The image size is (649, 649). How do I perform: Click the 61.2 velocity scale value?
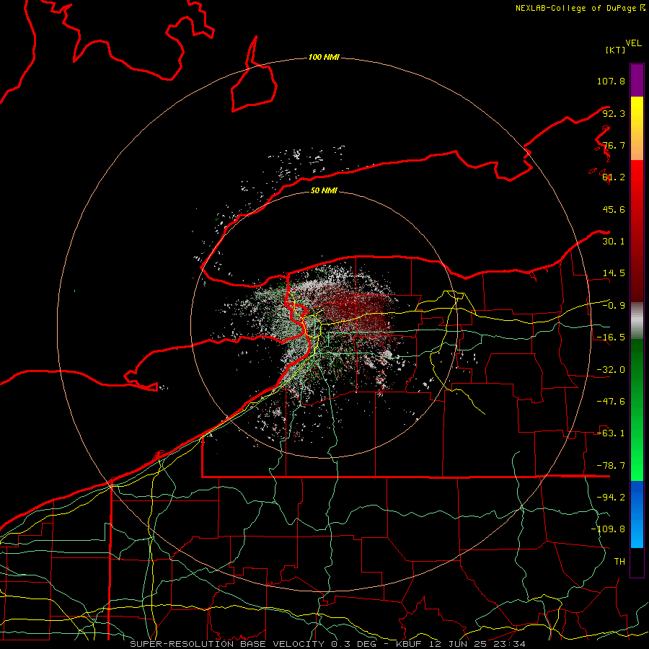point(614,177)
